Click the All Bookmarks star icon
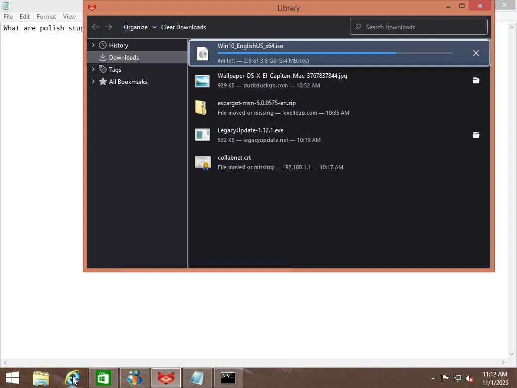This screenshot has width=517, height=388. 103,81
